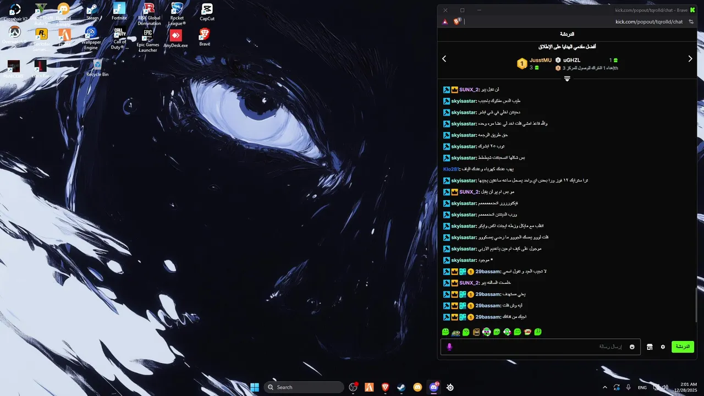Insert the brown angry face emote
Viewport: 704px width, 396px height.
point(476,332)
